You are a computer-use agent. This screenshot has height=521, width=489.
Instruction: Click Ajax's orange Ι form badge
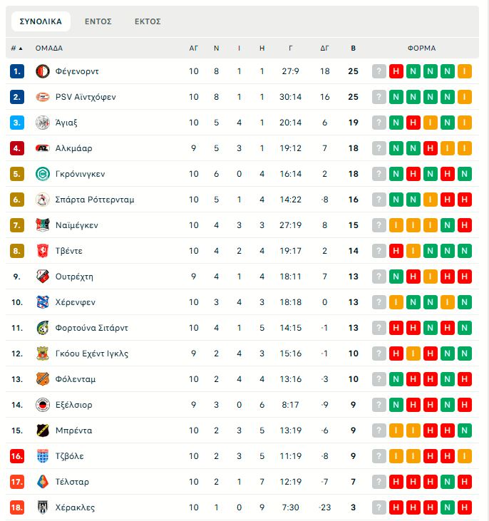coord(431,123)
